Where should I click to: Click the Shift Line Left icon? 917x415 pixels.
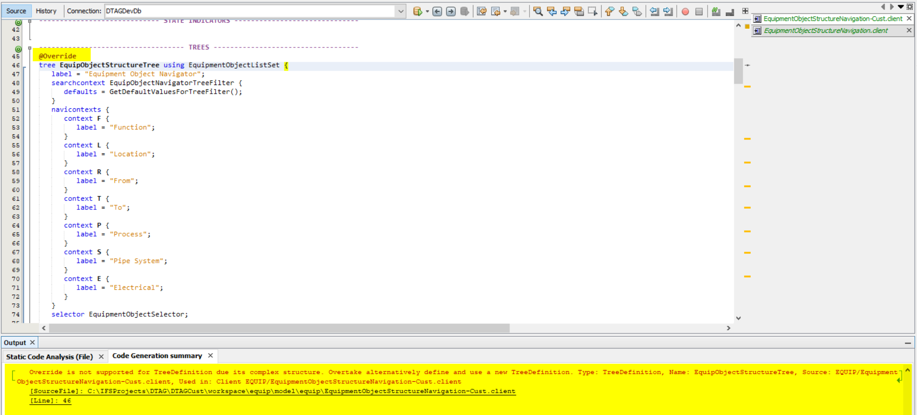(654, 11)
